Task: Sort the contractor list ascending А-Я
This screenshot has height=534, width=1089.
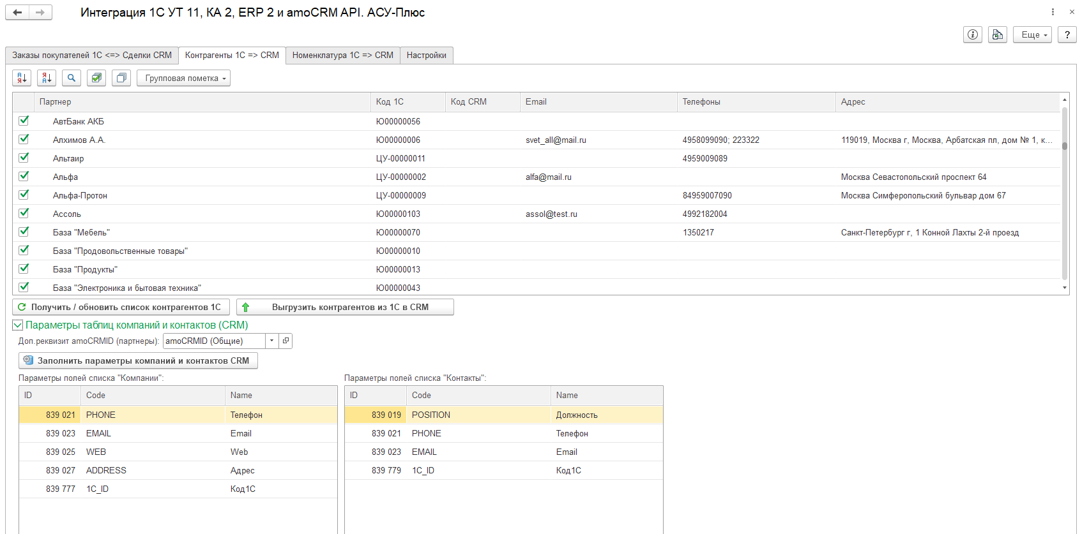Action: point(22,78)
